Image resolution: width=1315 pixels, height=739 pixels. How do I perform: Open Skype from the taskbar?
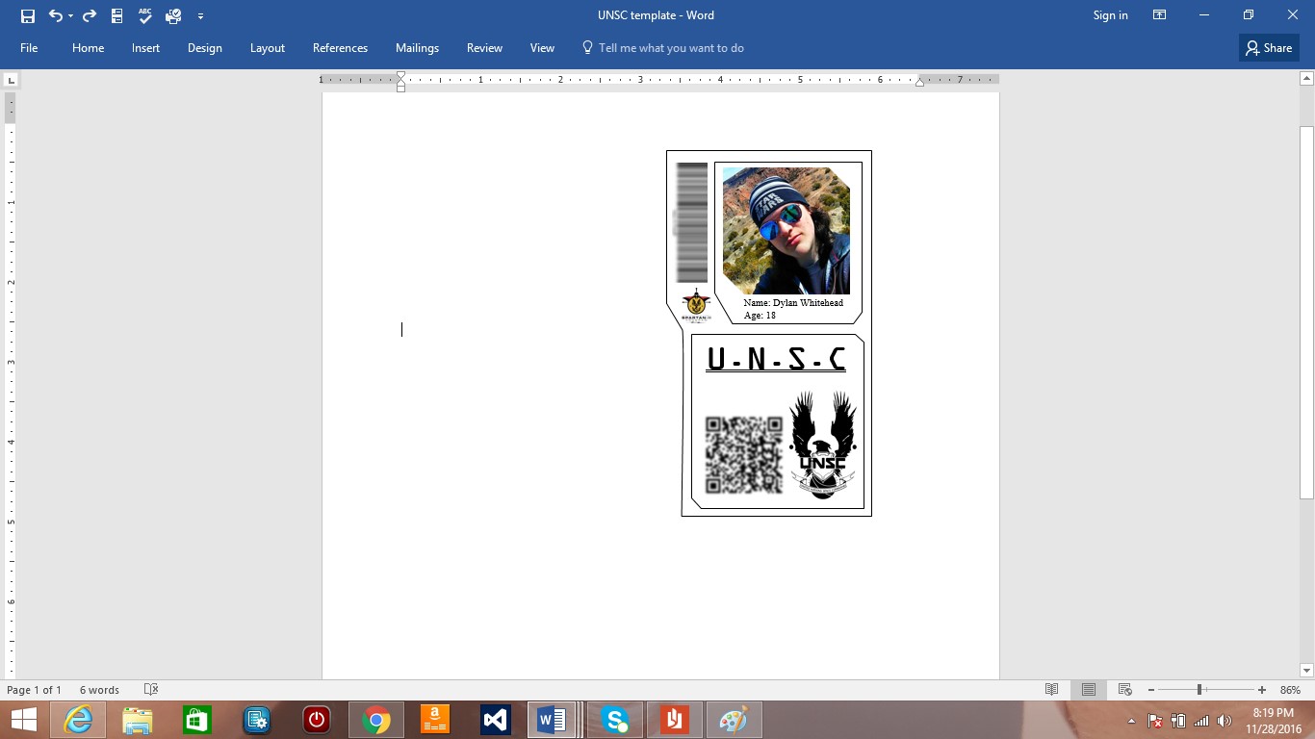[615, 720]
